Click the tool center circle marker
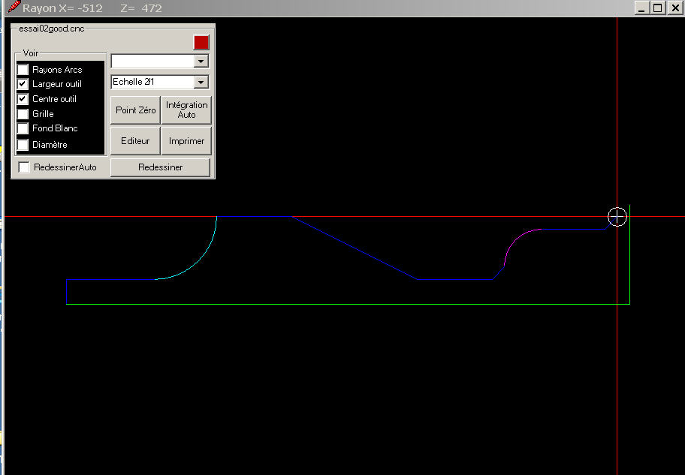This screenshot has height=475, width=685. coord(617,217)
